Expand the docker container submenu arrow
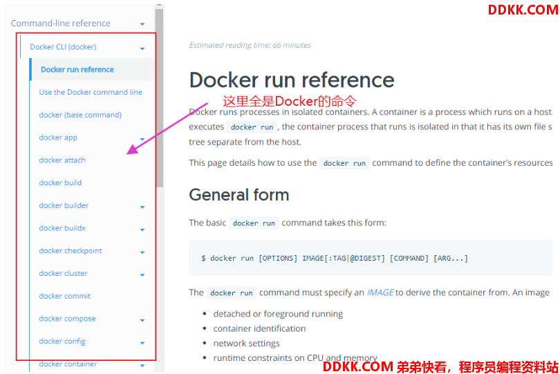560x374 pixels. coord(142,366)
